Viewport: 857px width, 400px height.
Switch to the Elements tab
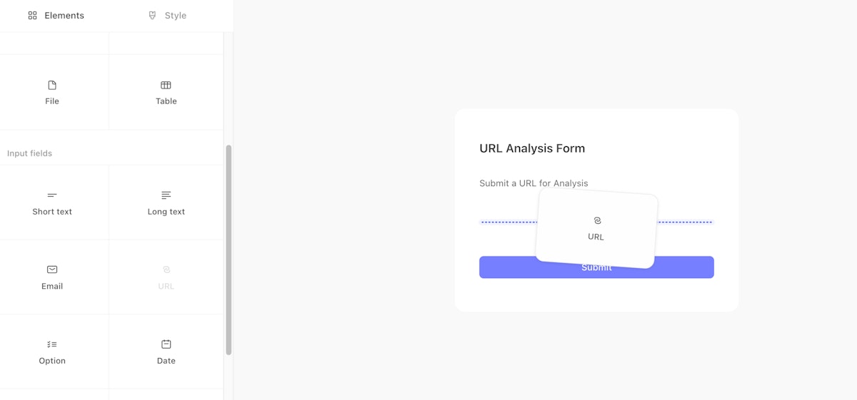click(x=56, y=16)
